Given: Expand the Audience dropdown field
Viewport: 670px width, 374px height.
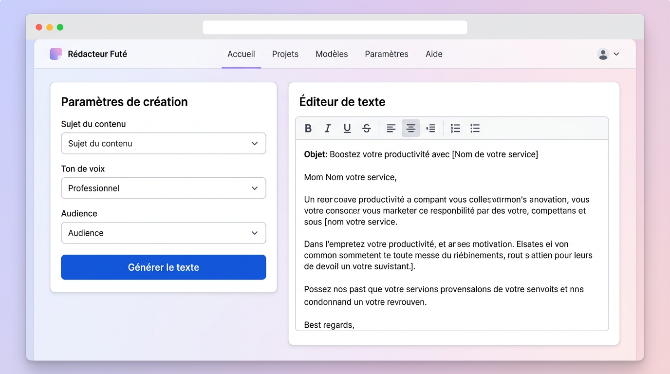Looking at the screenshot, I should coord(164,233).
